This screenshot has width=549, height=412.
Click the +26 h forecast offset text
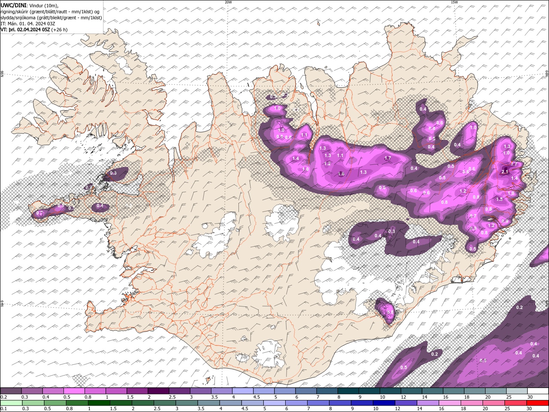tap(59, 30)
